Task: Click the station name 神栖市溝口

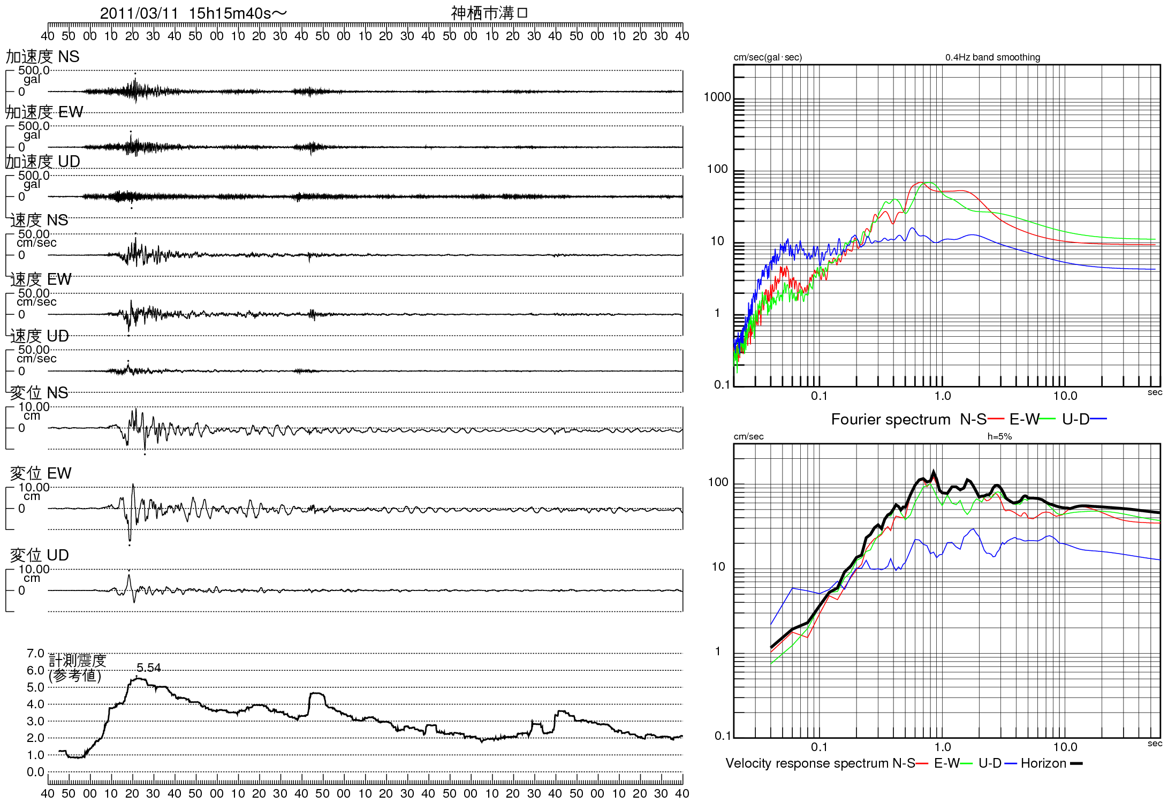Action: [489, 13]
